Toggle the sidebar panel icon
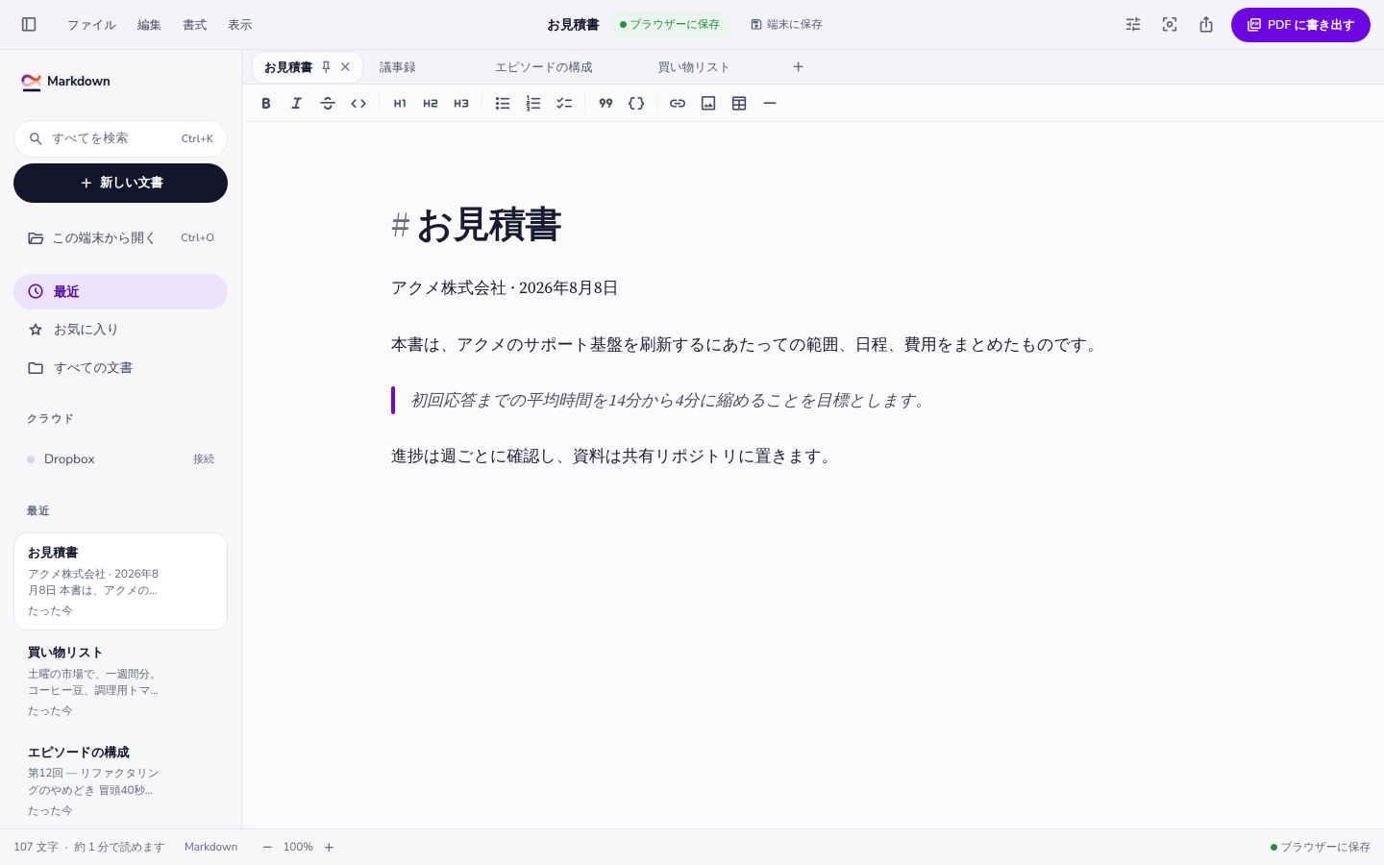 [29, 25]
